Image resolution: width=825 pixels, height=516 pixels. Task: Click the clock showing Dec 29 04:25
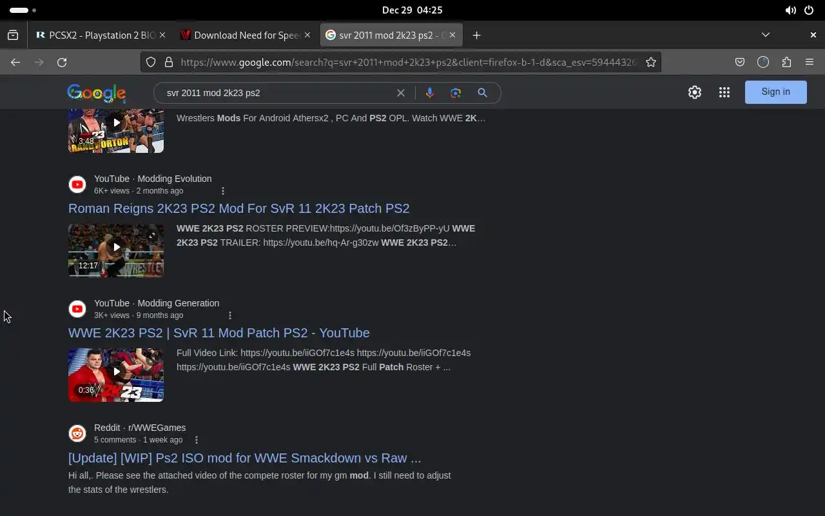(412, 10)
